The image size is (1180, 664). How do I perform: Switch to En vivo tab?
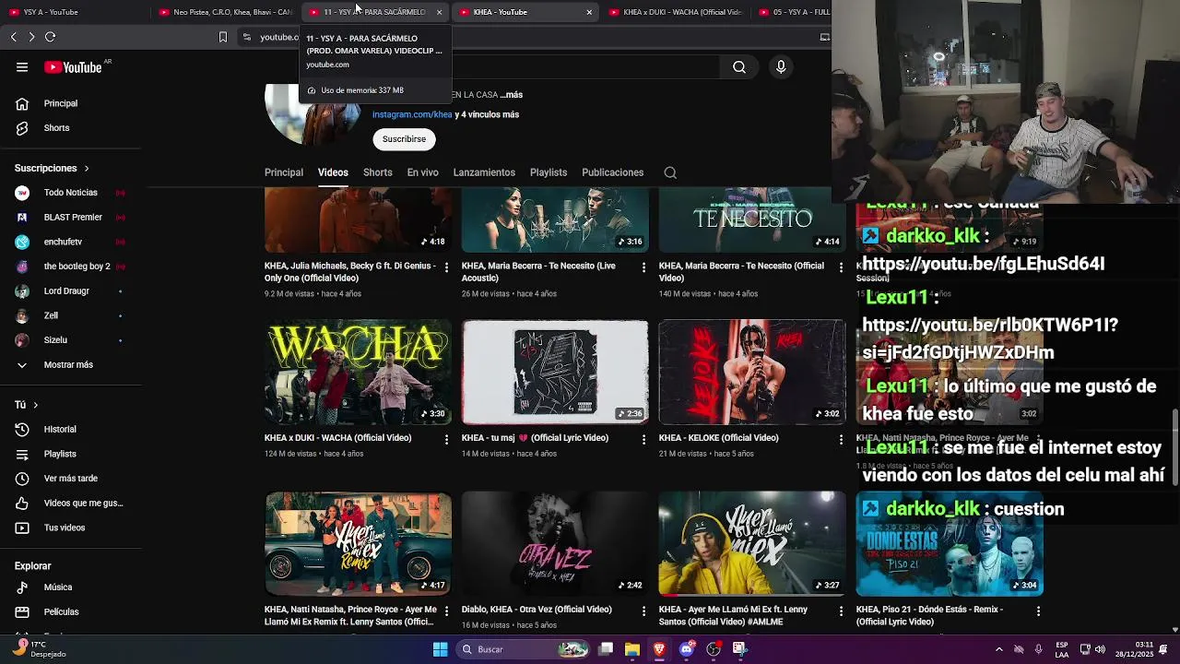point(422,172)
